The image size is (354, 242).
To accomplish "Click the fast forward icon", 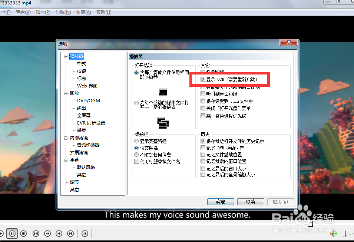I will (x=59, y=233).
